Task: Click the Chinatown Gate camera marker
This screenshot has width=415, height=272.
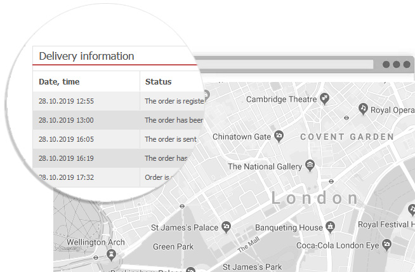Action: [x=278, y=135]
